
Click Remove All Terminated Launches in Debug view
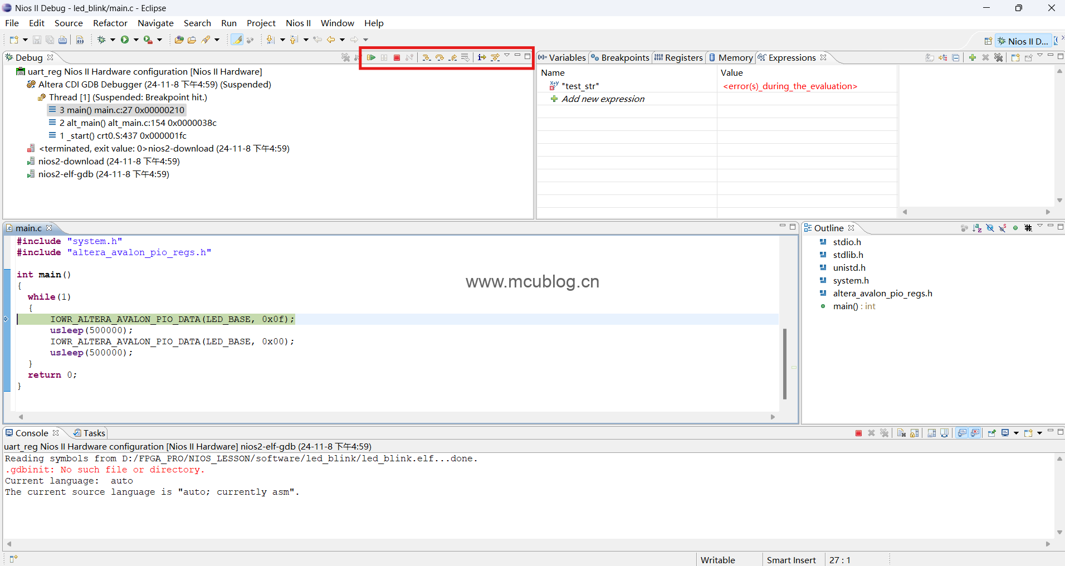click(345, 57)
